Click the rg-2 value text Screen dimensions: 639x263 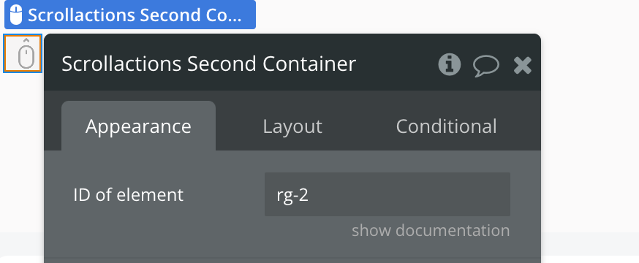tap(292, 195)
